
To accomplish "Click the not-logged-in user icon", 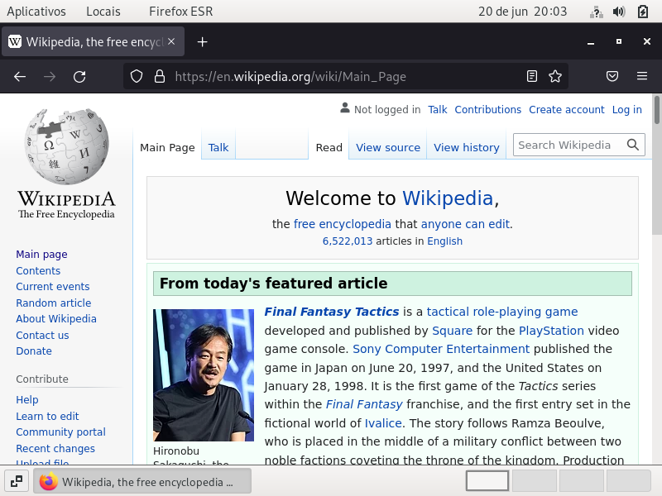I will point(345,108).
